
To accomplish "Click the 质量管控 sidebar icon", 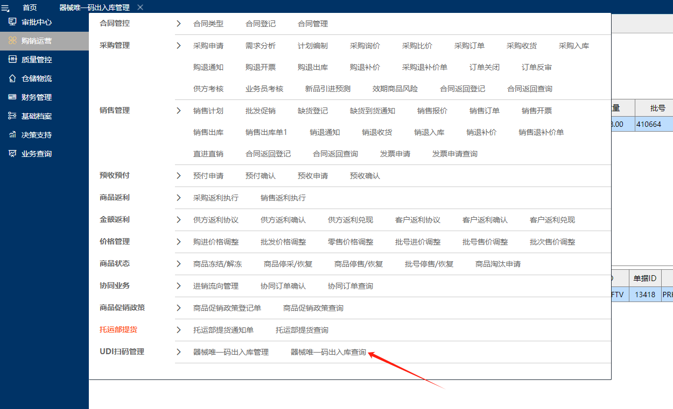I will tap(12, 60).
